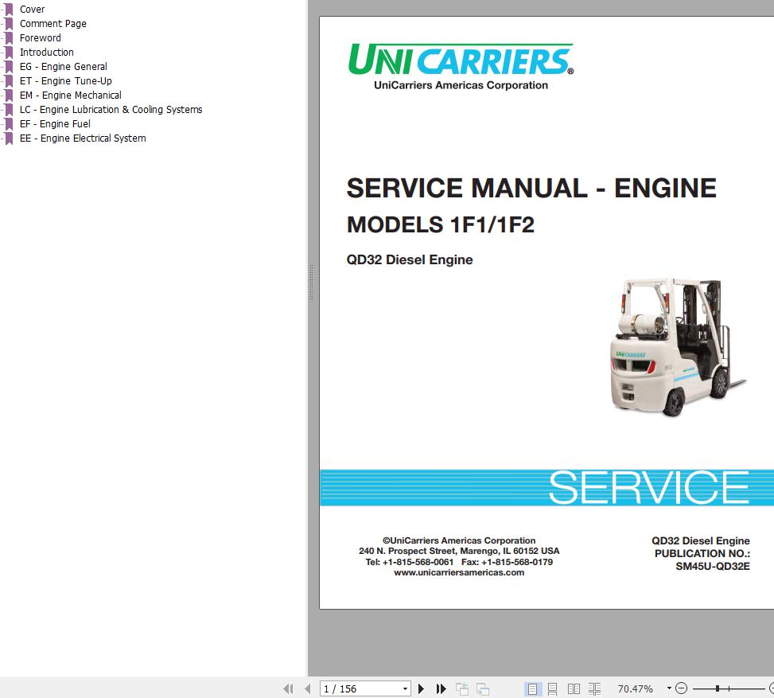774x698 pixels.
Task: Click the last page navigation icon
Action: [441, 688]
